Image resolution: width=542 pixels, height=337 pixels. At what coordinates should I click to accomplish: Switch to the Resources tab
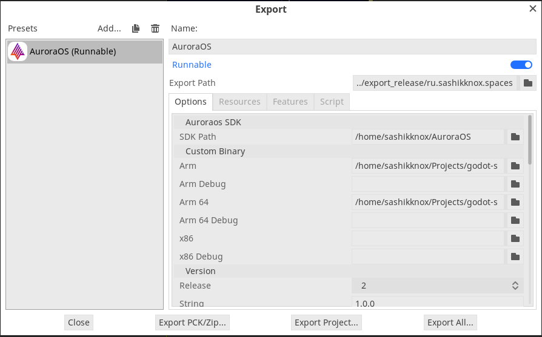click(x=239, y=102)
